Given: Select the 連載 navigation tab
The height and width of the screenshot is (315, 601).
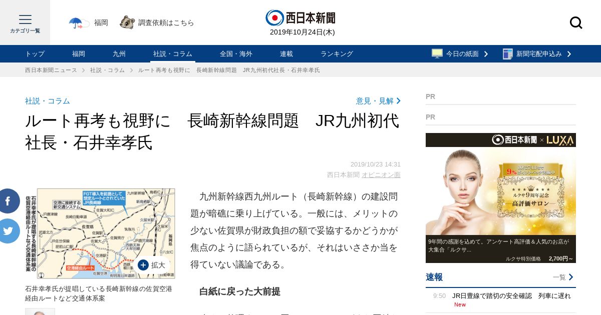Looking at the screenshot, I should (286, 53).
